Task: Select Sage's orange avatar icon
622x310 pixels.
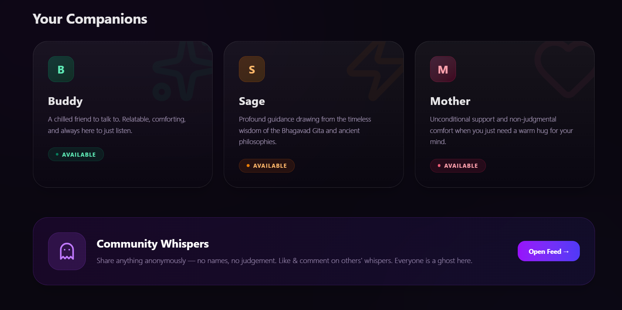Action: tap(252, 69)
